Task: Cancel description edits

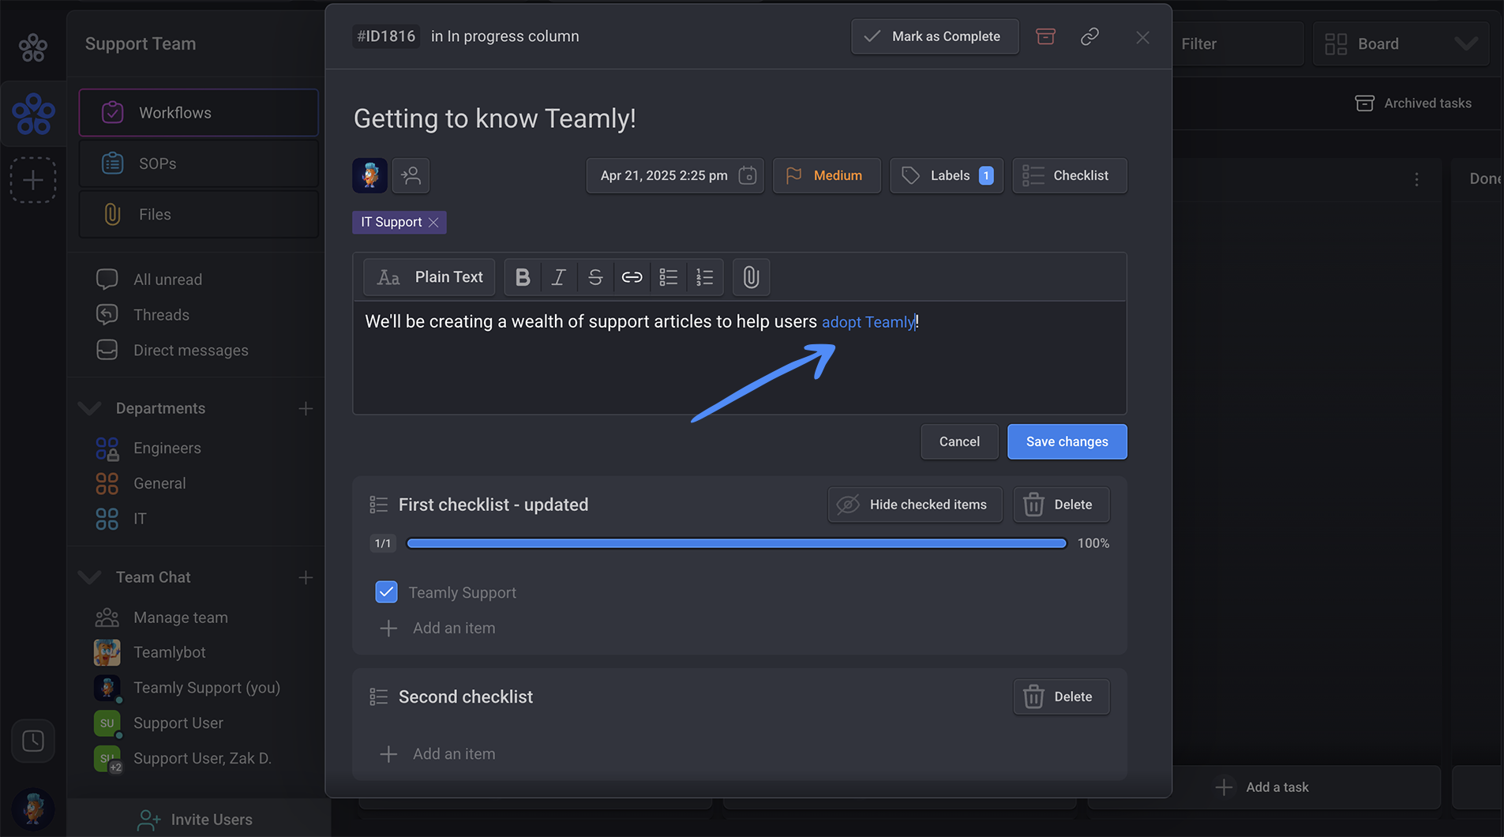Action: click(x=959, y=441)
